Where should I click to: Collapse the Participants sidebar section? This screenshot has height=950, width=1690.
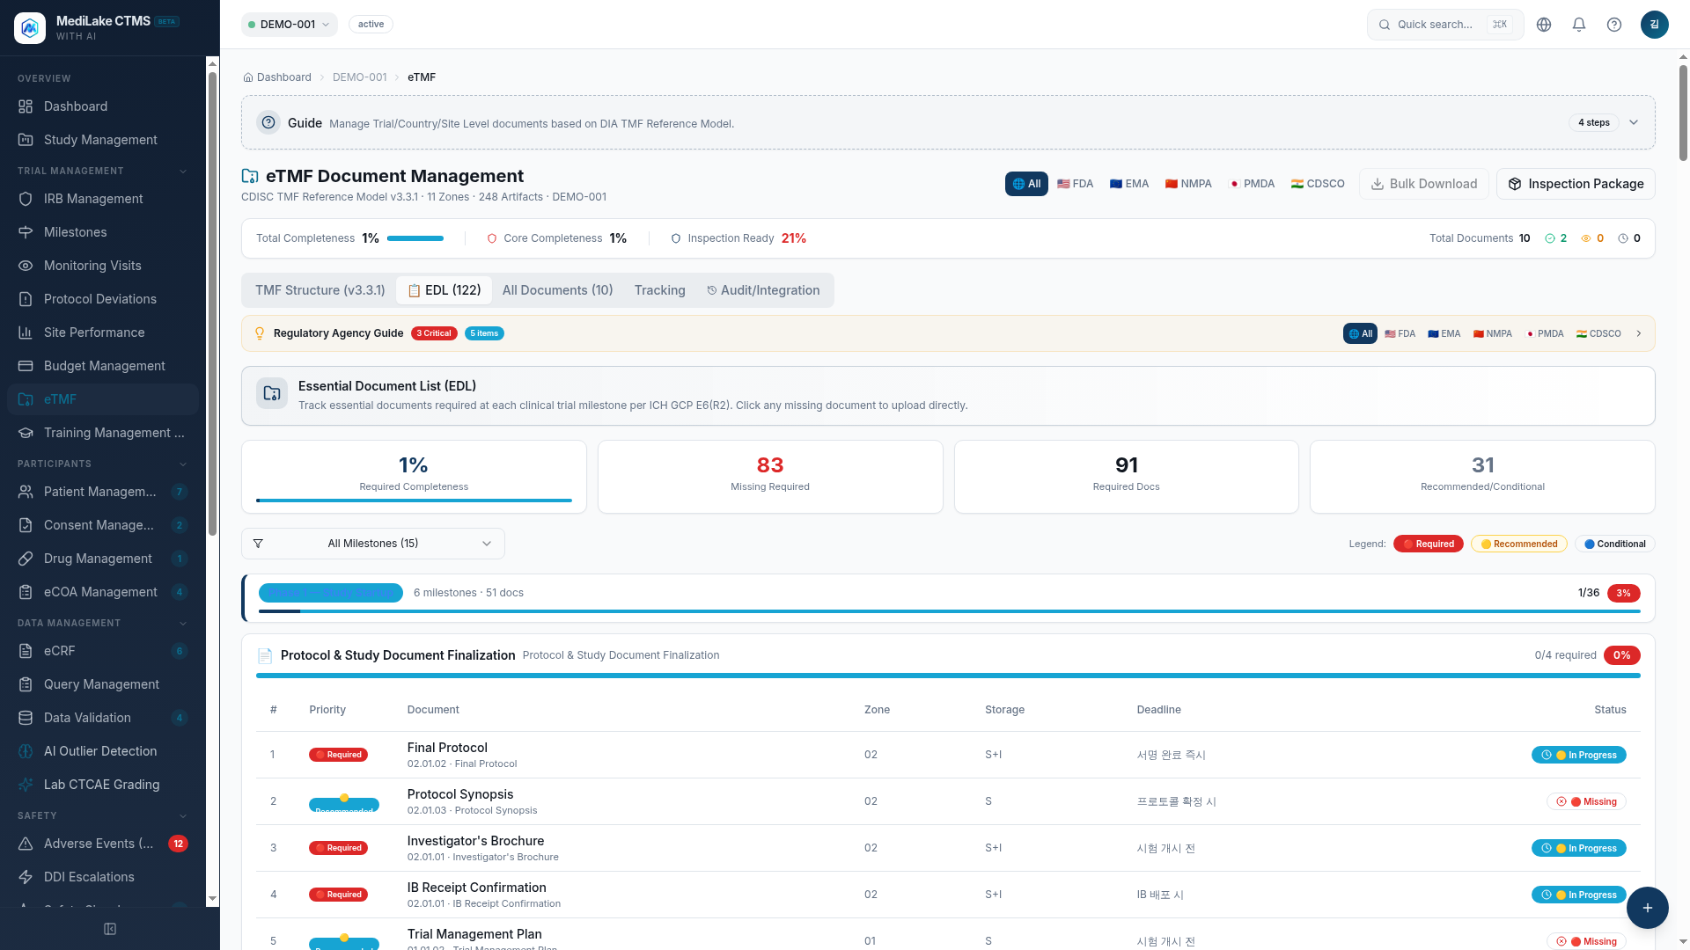click(x=183, y=464)
